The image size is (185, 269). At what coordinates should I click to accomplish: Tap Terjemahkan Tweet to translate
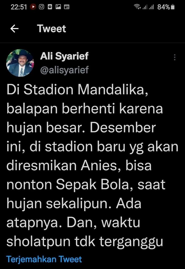click(x=44, y=259)
